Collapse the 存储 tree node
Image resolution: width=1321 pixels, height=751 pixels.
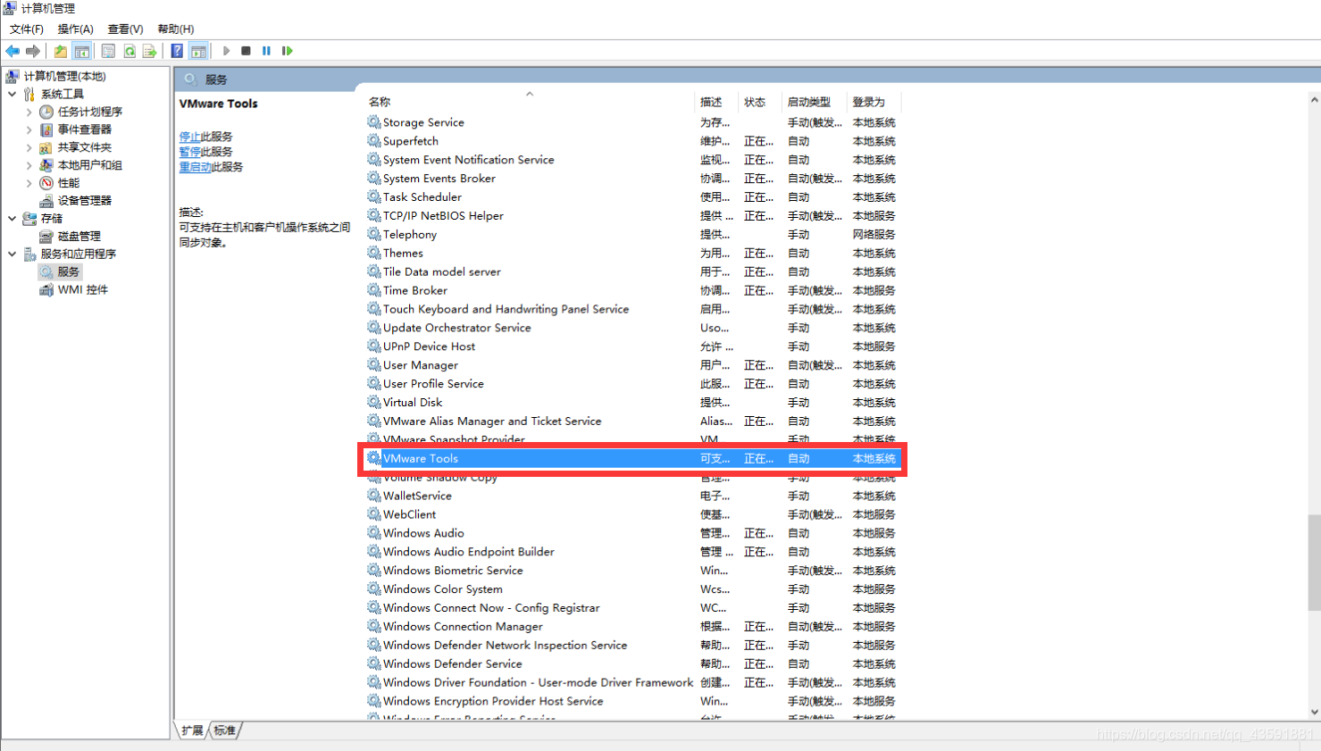click(x=12, y=218)
